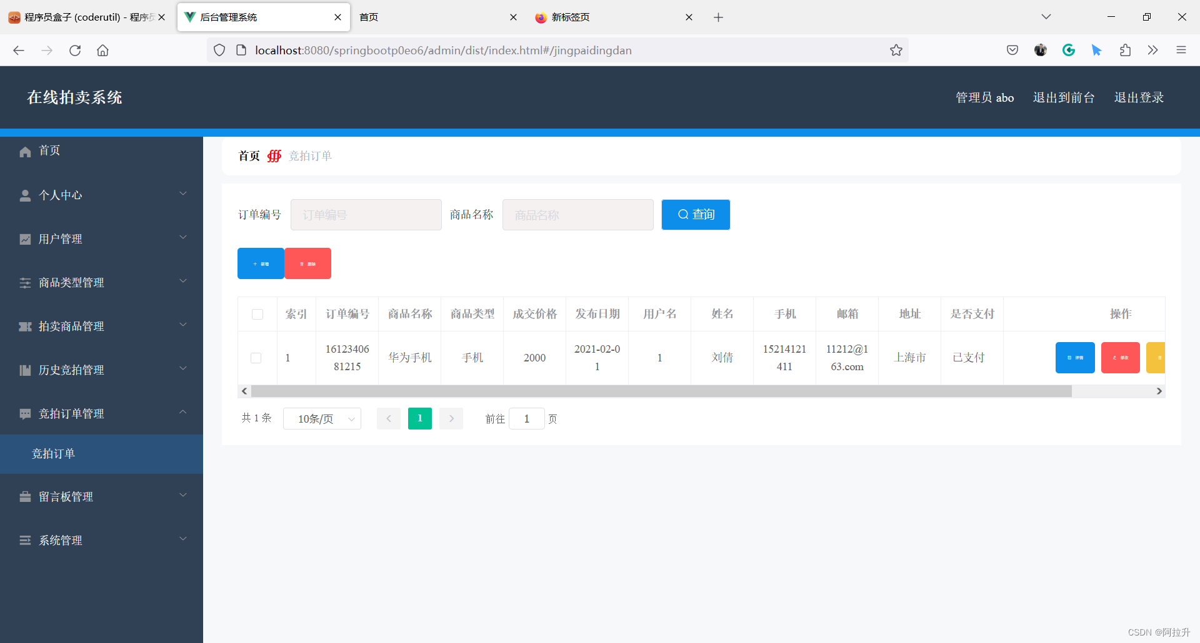
Task: Switch to the 新标签页 browser tab
Action: pyautogui.click(x=612, y=17)
